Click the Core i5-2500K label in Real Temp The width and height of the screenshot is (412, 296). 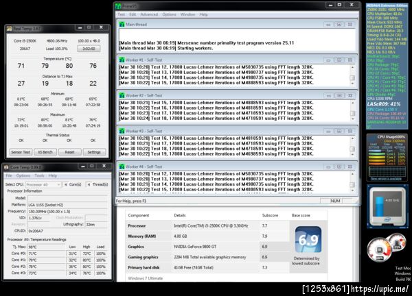coord(25,41)
